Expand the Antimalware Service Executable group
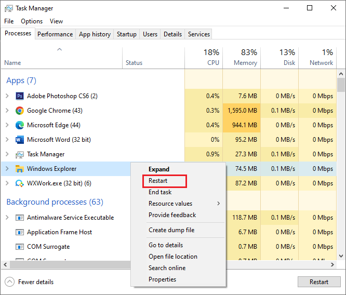 click(x=7, y=217)
